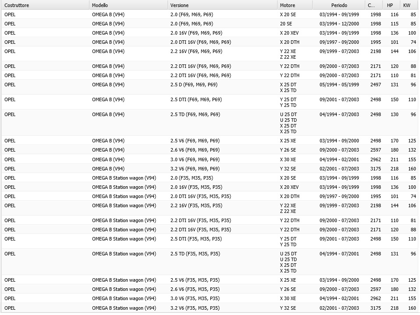Sort by the Periodo column header
The height and width of the screenshot is (315, 420).
[339, 5]
